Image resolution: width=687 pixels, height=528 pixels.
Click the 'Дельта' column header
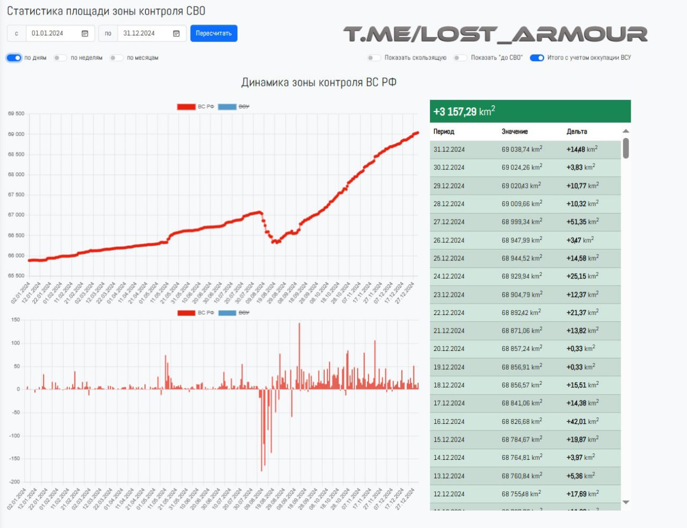click(x=576, y=131)
